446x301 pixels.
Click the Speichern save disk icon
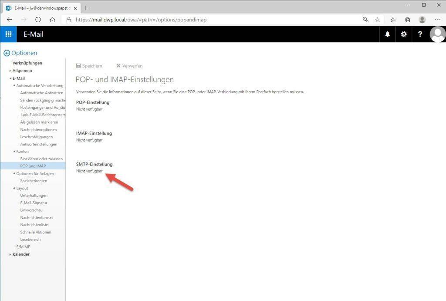[x=78, y=65]
